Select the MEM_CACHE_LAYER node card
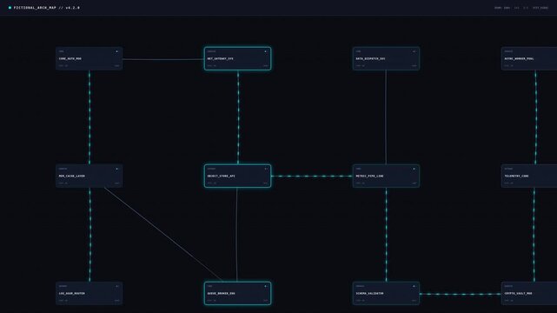 click(x=90, y=176)
